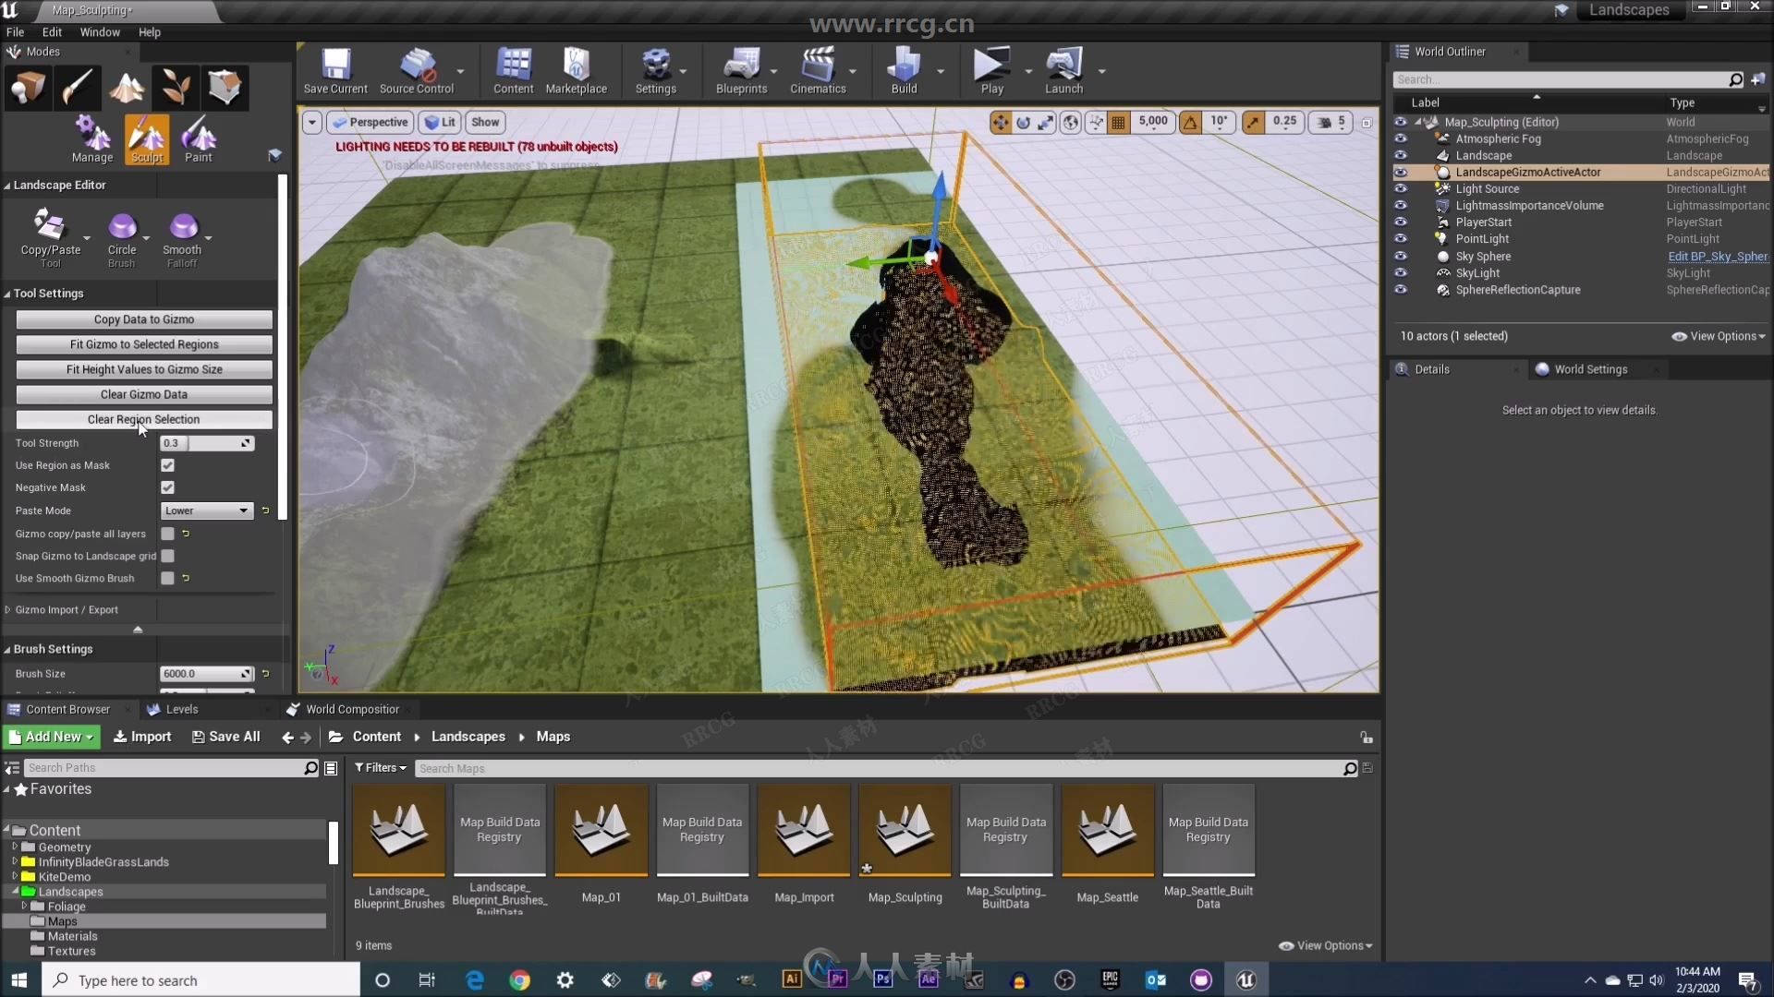Click the Clear Gizmo Data button
Viewport: 1774px width, 997px height.
(x=142, y=393)
